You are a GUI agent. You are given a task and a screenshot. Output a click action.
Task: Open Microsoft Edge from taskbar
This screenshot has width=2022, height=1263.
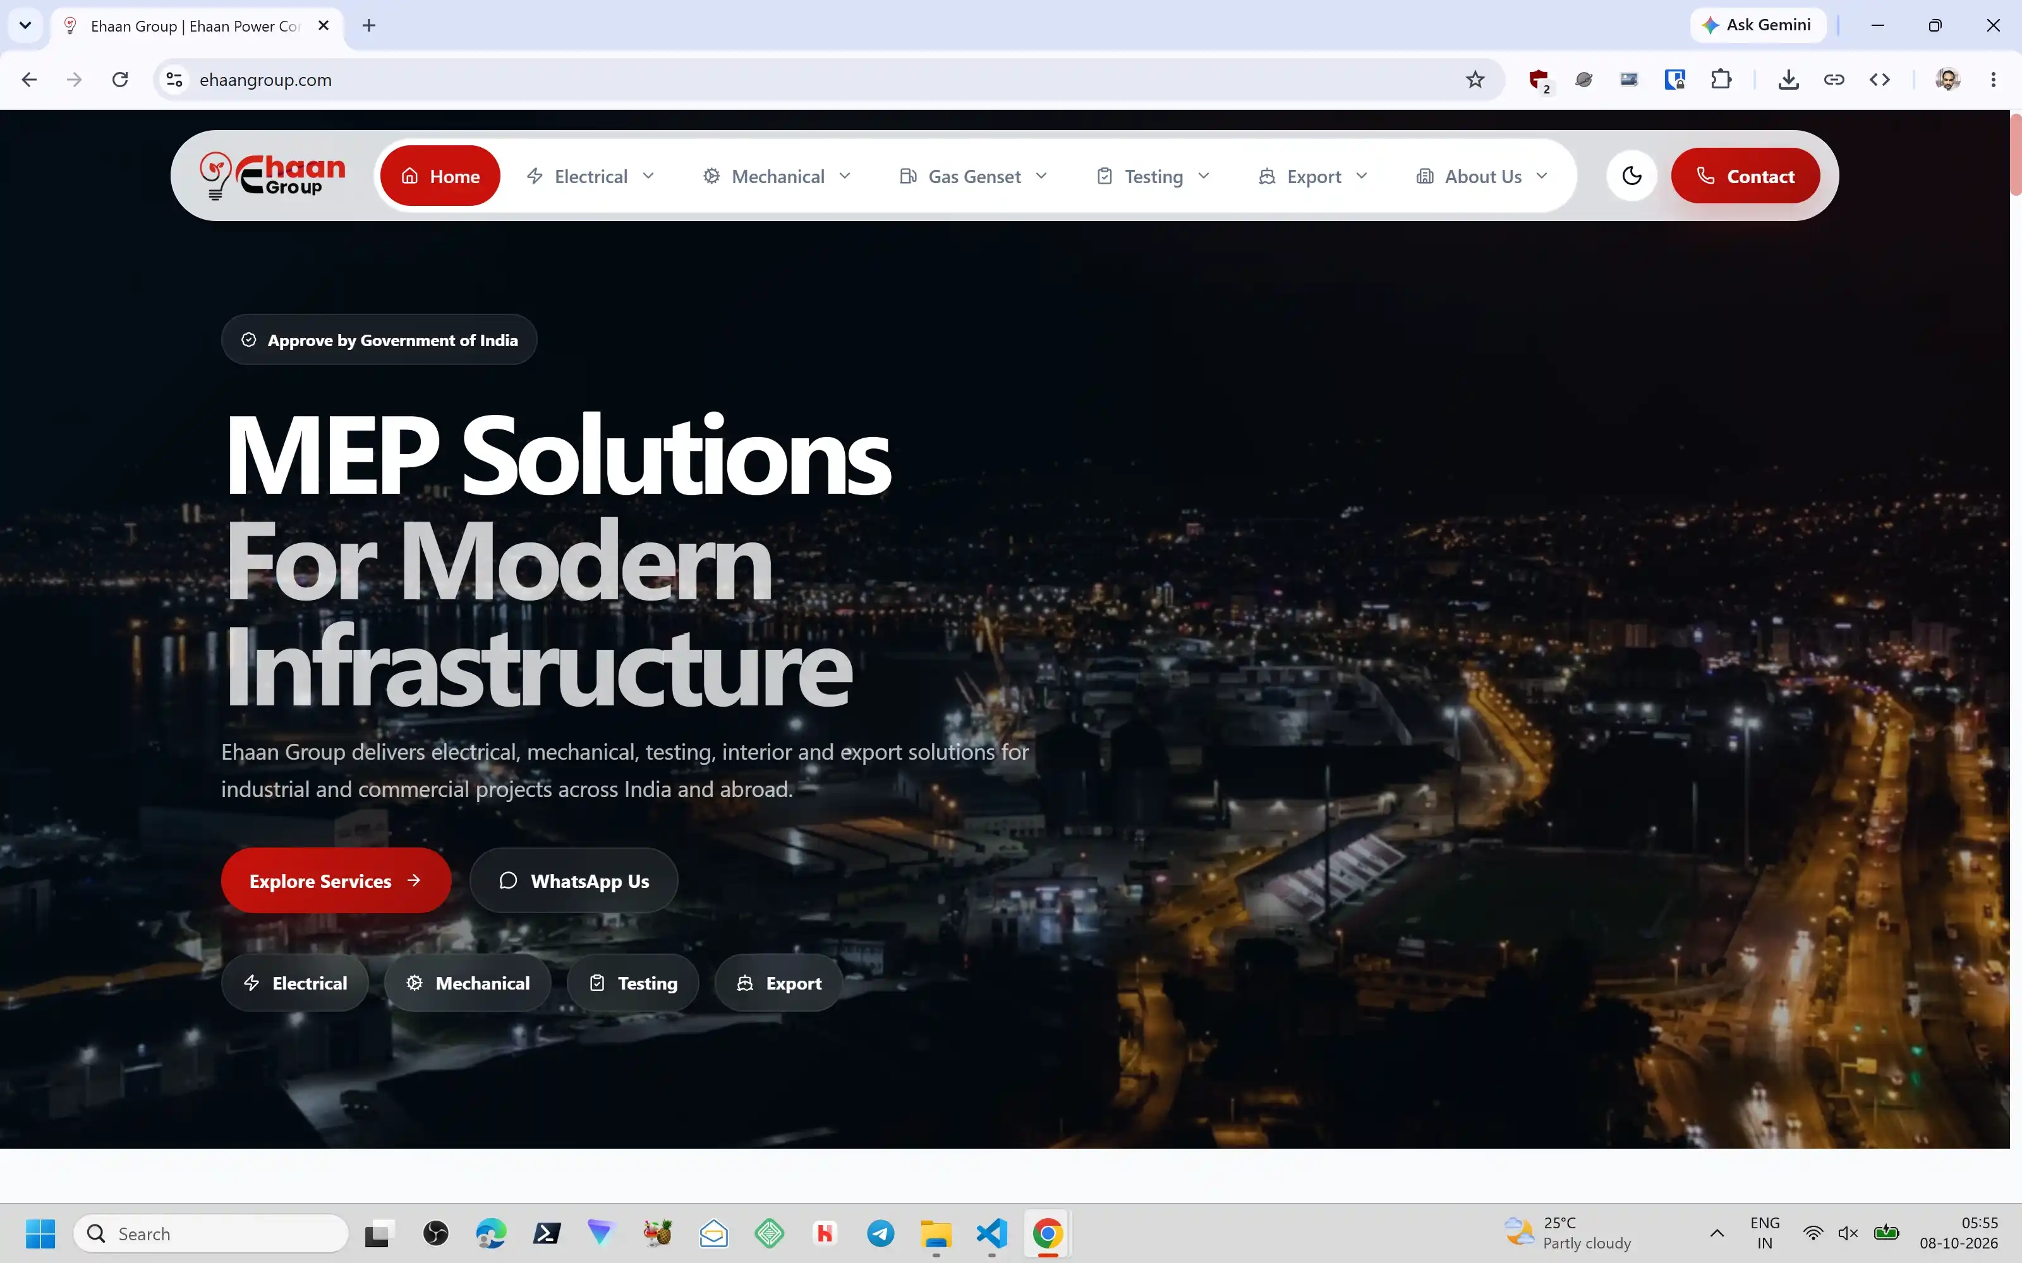click(492, 1233)
